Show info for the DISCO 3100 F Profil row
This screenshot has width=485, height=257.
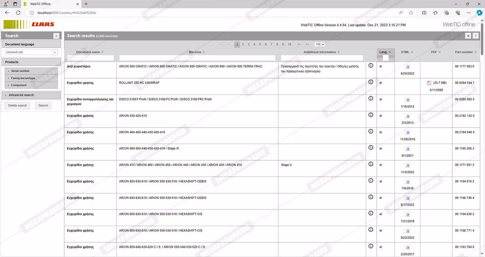point(371,98)
